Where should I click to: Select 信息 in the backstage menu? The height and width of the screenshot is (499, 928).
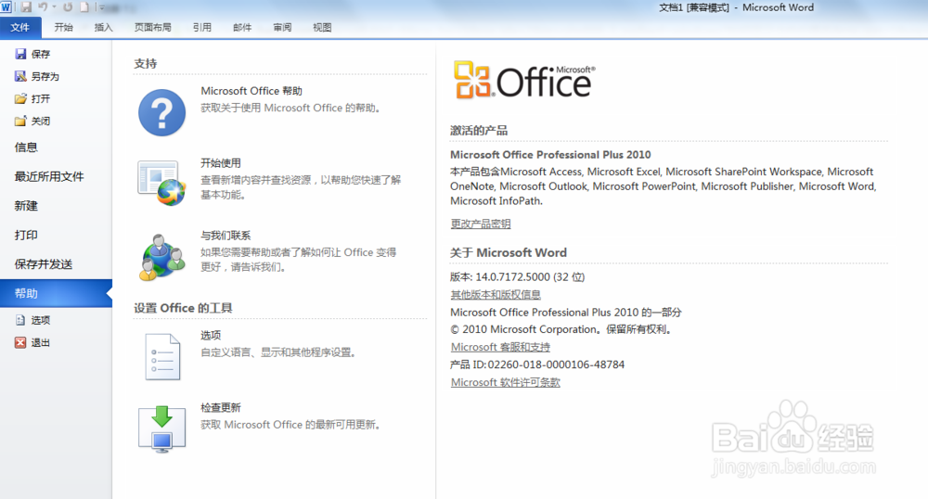click(x=26, y=147)
